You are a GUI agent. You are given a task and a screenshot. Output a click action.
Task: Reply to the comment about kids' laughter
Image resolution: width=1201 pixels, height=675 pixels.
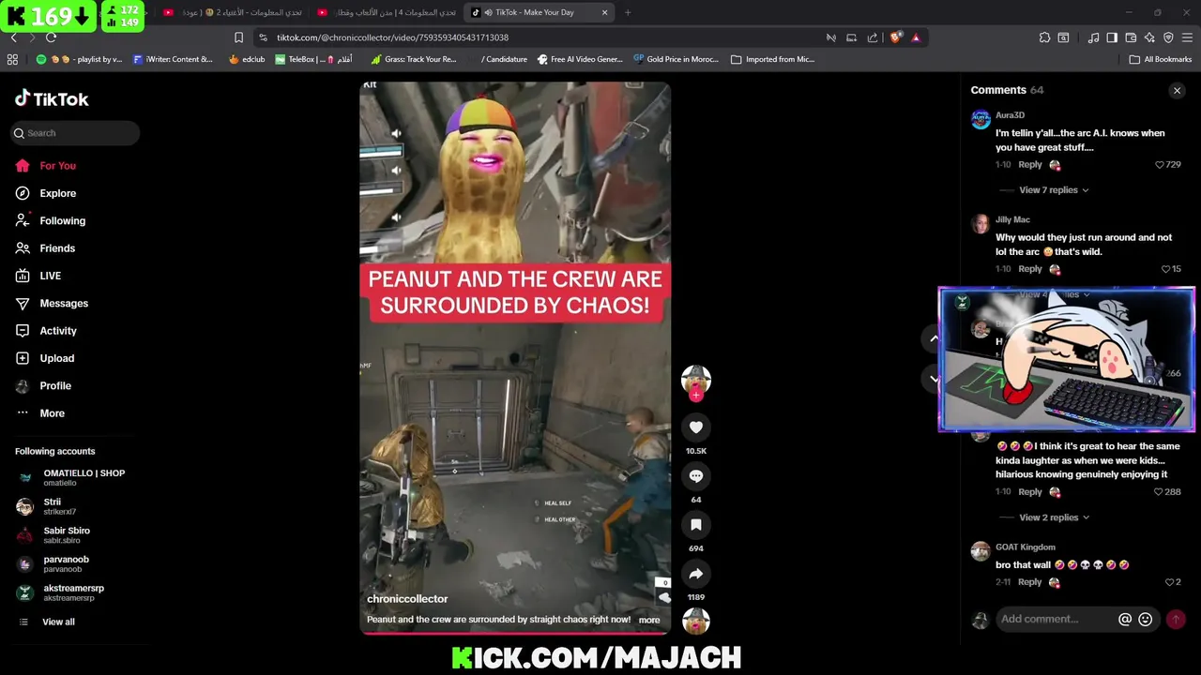[1030, 492]
